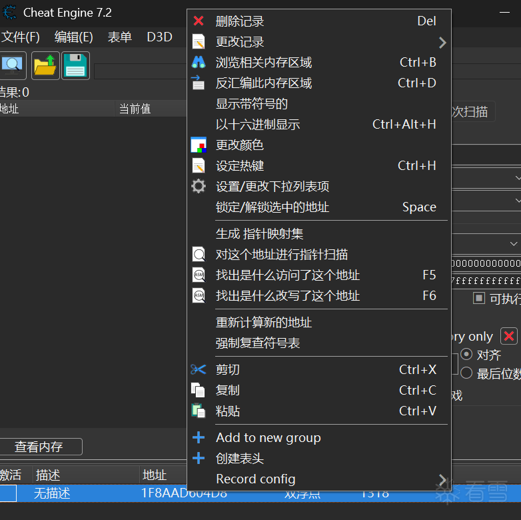
Task: Toggle the active checkbox of 无描述 row
Action: [x=7, y=493]
